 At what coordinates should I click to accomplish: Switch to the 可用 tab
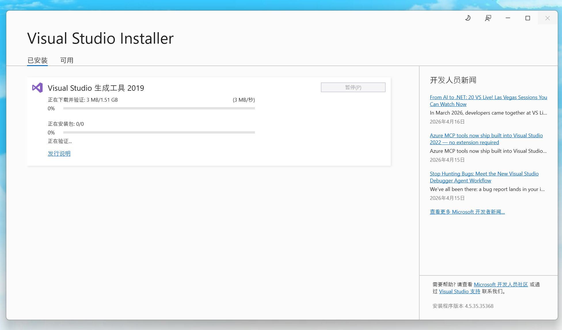tap(67, 60)
